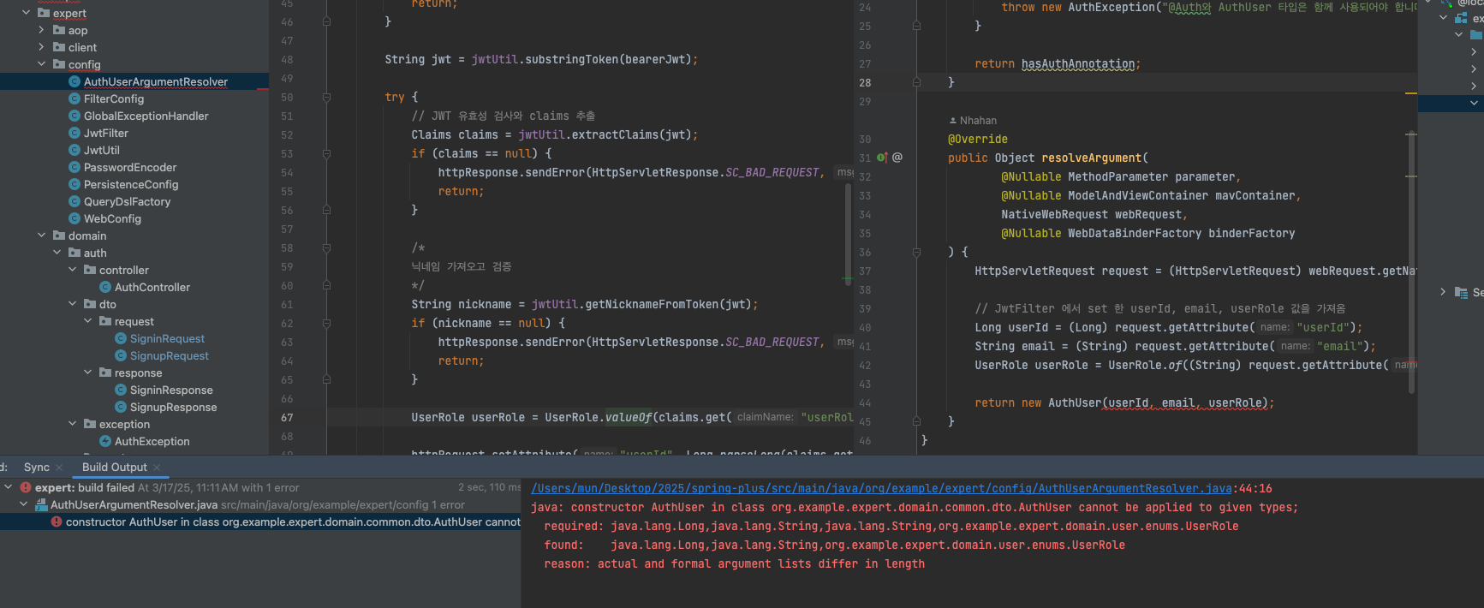Switch to the Build Output tab

click(115, 467)
